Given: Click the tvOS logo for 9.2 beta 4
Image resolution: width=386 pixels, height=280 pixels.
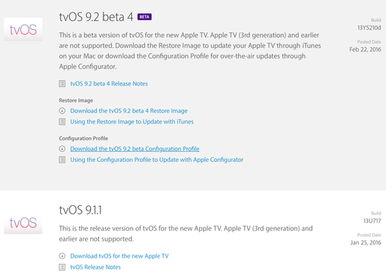Looking at the screenshot, I should click(x=23, y=29).
